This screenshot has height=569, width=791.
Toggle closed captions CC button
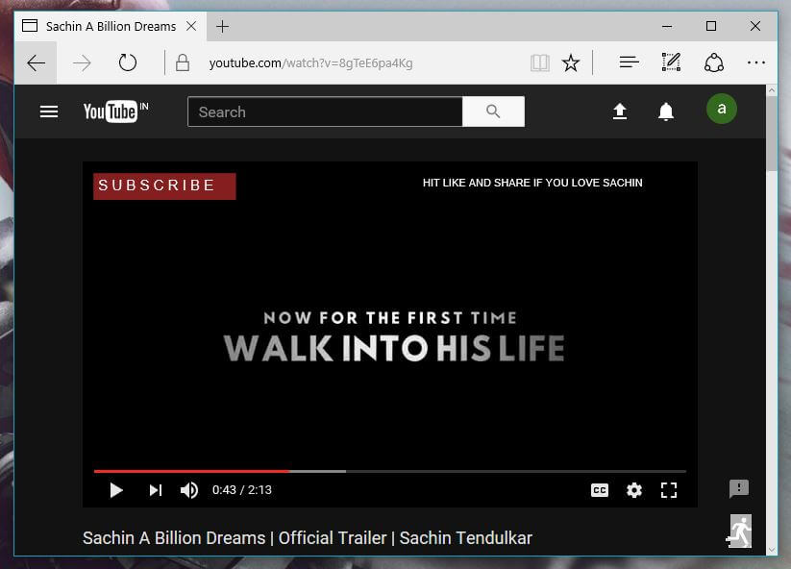(600, 490)
